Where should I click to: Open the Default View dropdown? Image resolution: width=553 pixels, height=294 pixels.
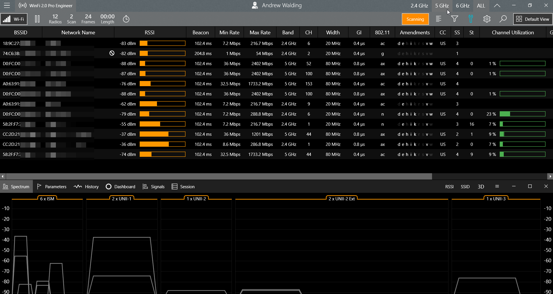[x=533, y=19]
